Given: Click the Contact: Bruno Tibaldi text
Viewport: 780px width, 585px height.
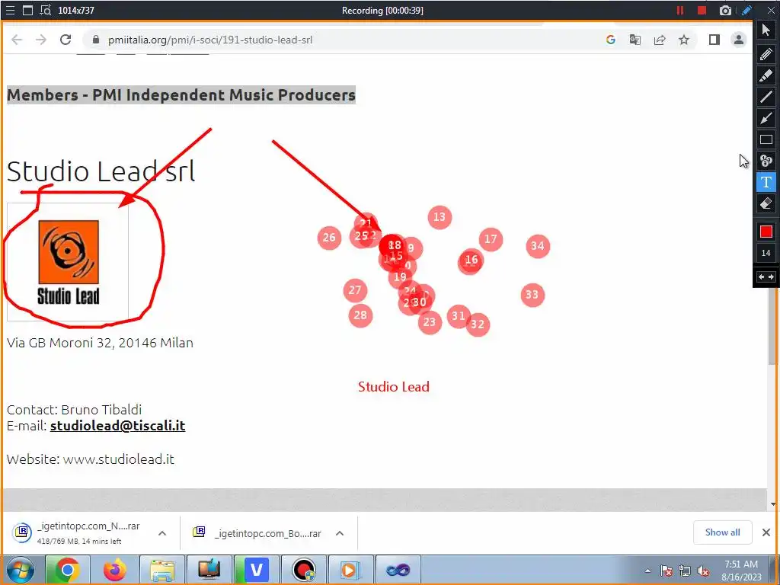Looking at the screenshot, I should click(74, 409).
